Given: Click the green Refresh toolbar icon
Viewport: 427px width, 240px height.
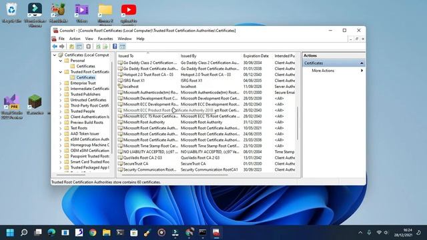Looking at the screenshot, I should point(98,47).
